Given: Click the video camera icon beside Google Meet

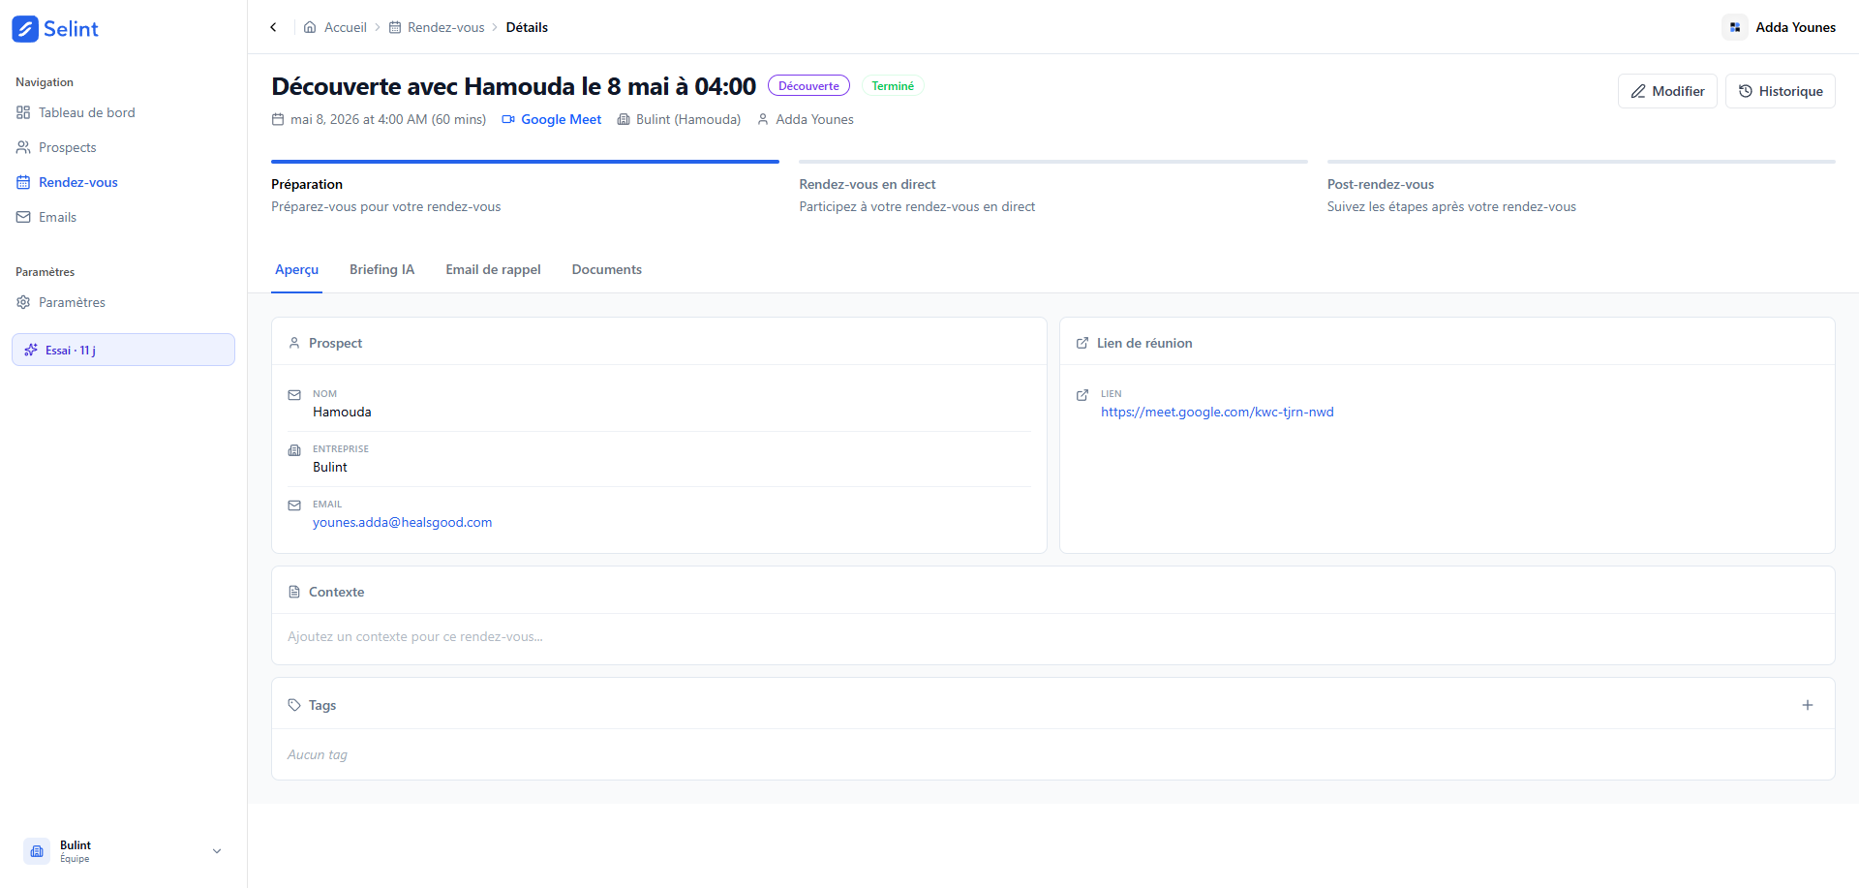Looking at the screenshot, I should pos(508,119).
